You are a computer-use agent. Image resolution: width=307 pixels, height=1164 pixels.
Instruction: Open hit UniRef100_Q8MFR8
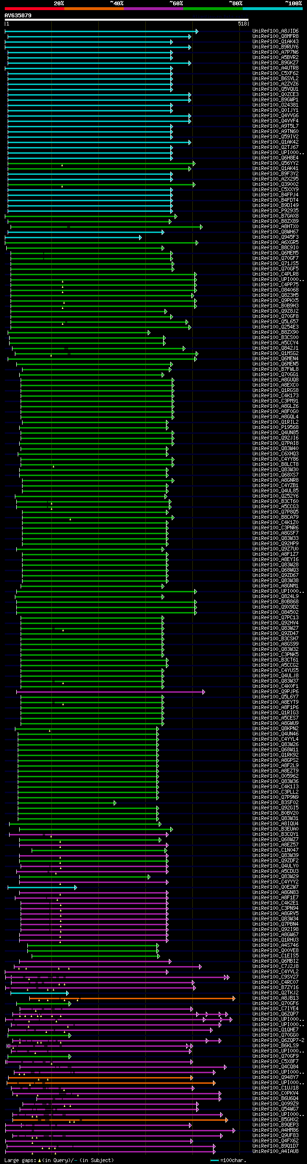275,37
